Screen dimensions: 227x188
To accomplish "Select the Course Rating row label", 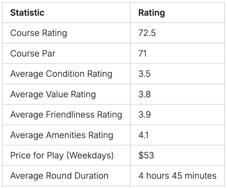I will [39, 33].
